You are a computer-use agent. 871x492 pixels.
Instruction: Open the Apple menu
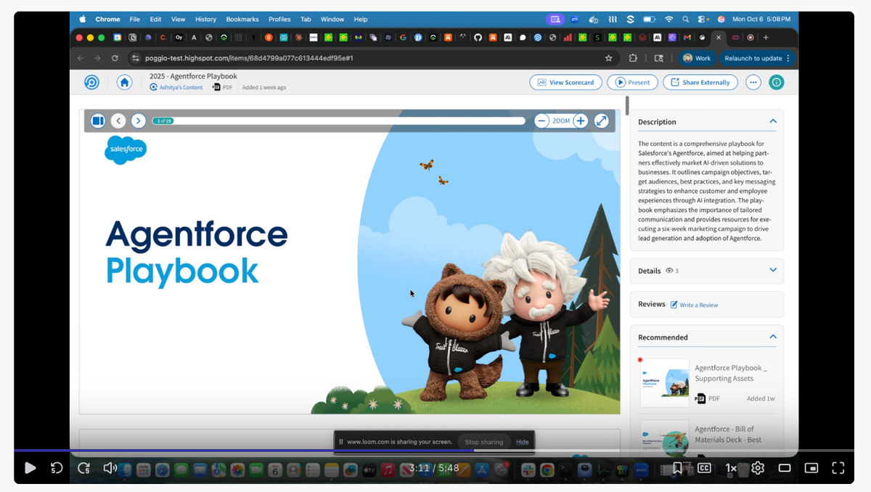tap(82, 20)
